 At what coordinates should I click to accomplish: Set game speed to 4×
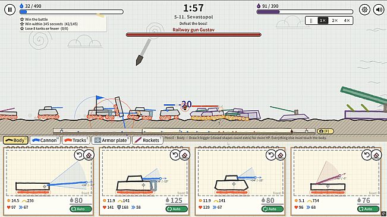(x=347, y=20)
